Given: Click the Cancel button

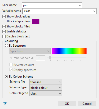Looking at the screenshot, I should (x=87, y=104).
